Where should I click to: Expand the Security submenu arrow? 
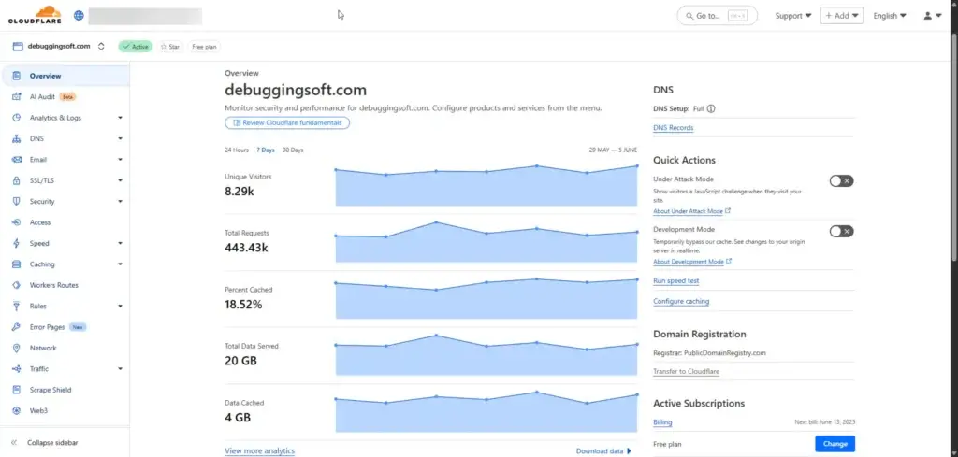121,201
